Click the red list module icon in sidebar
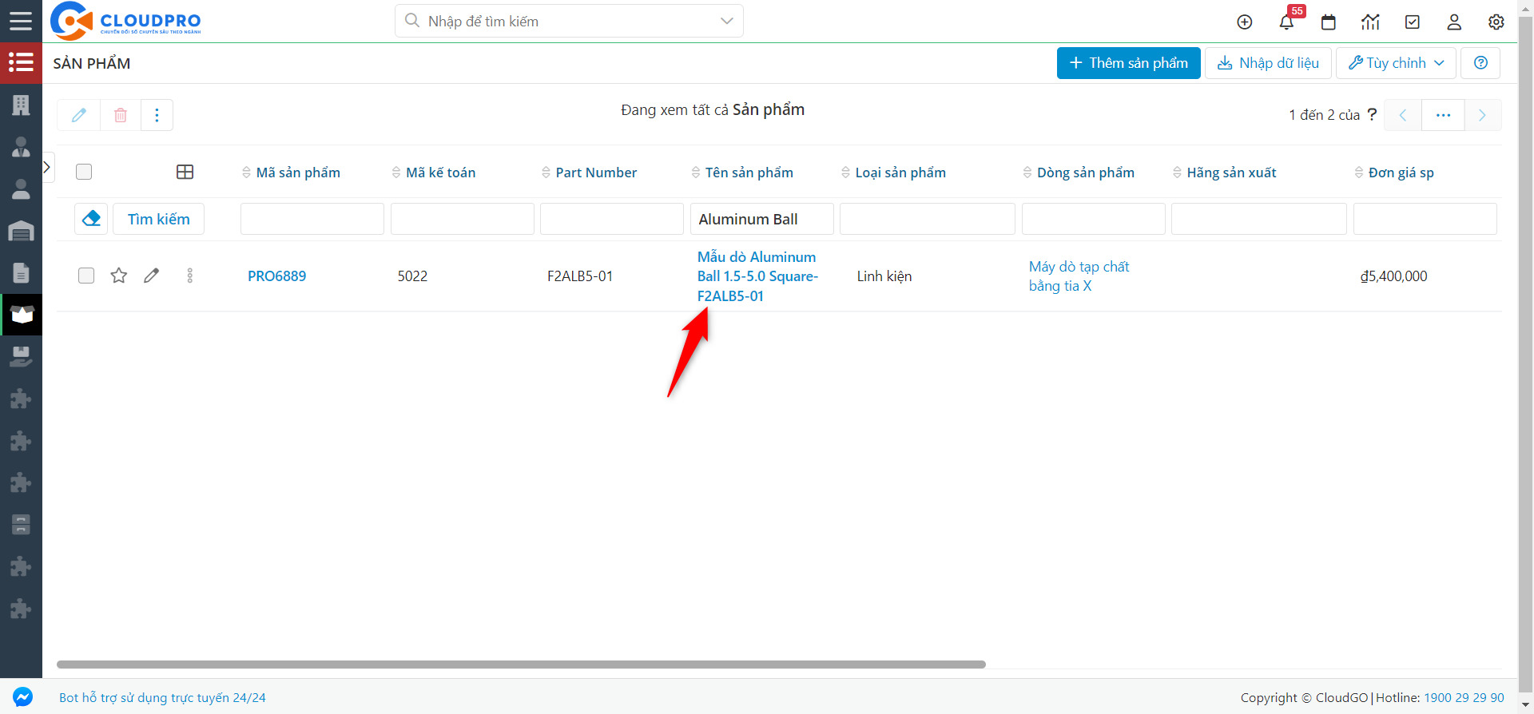Image resolution: width=1534 pixels, height=714 pixels. click(21, 62)
